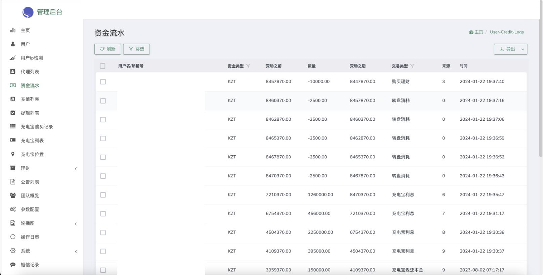543x275 pixels.
Task: Click the 刷新 refresh button
Action: click(x=108, y=49)
